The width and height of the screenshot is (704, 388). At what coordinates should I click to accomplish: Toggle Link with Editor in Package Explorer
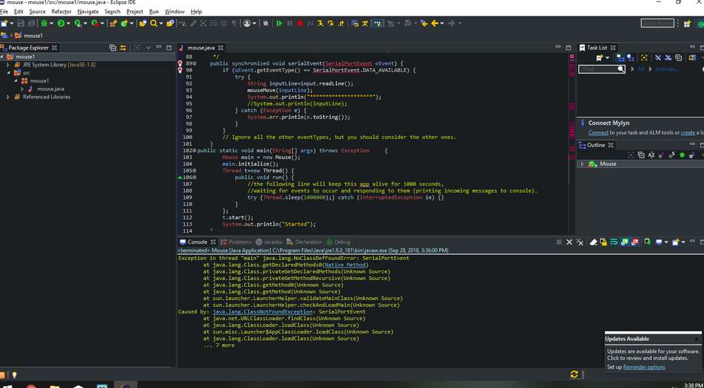pyautogui.click(x=124, y=48)
